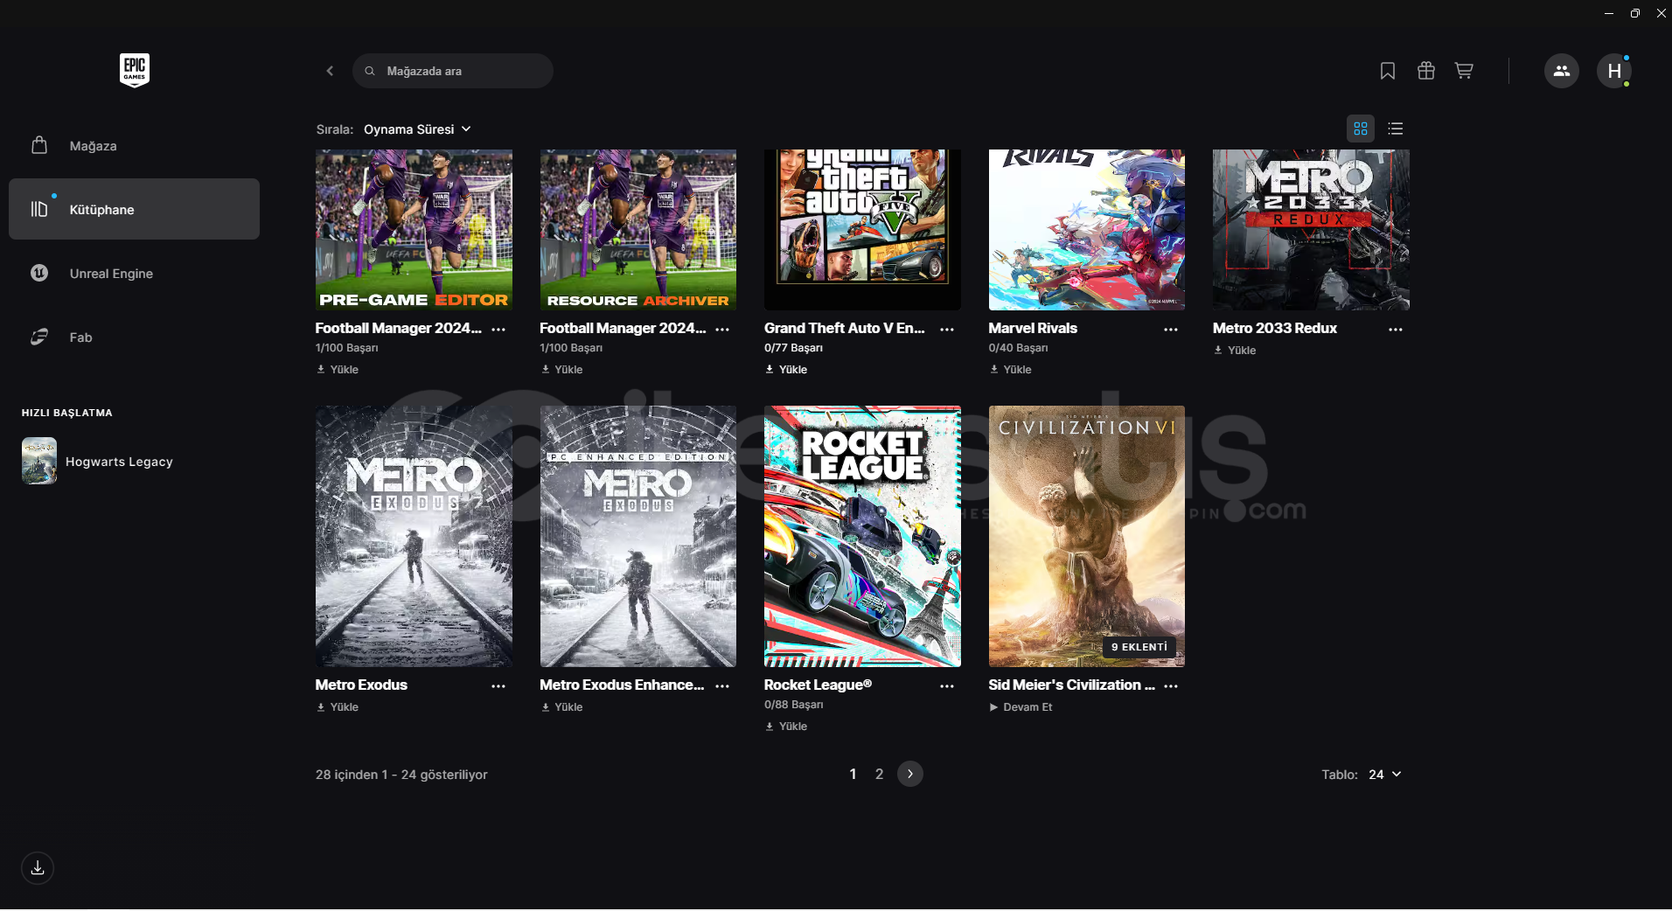Open the Rocket League cover thumbnail
The height and width of the screenshot is (911, 1672).
[862, 536]
